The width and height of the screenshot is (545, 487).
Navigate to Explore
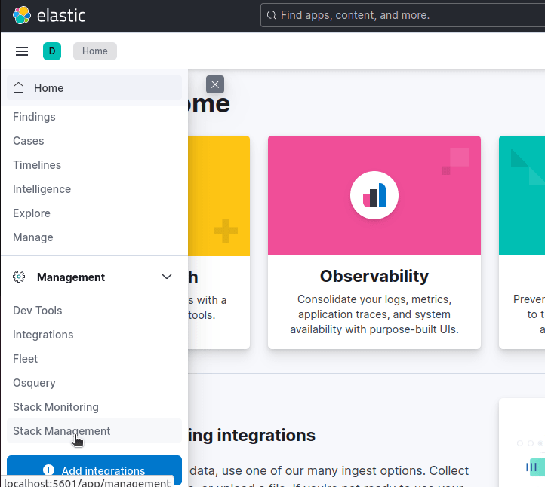click(32, 213)
